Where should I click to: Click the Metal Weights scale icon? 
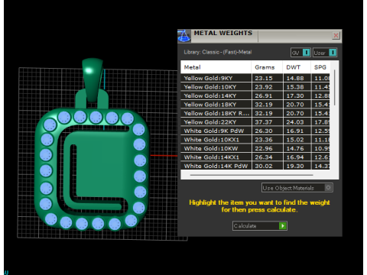(184, 36)
